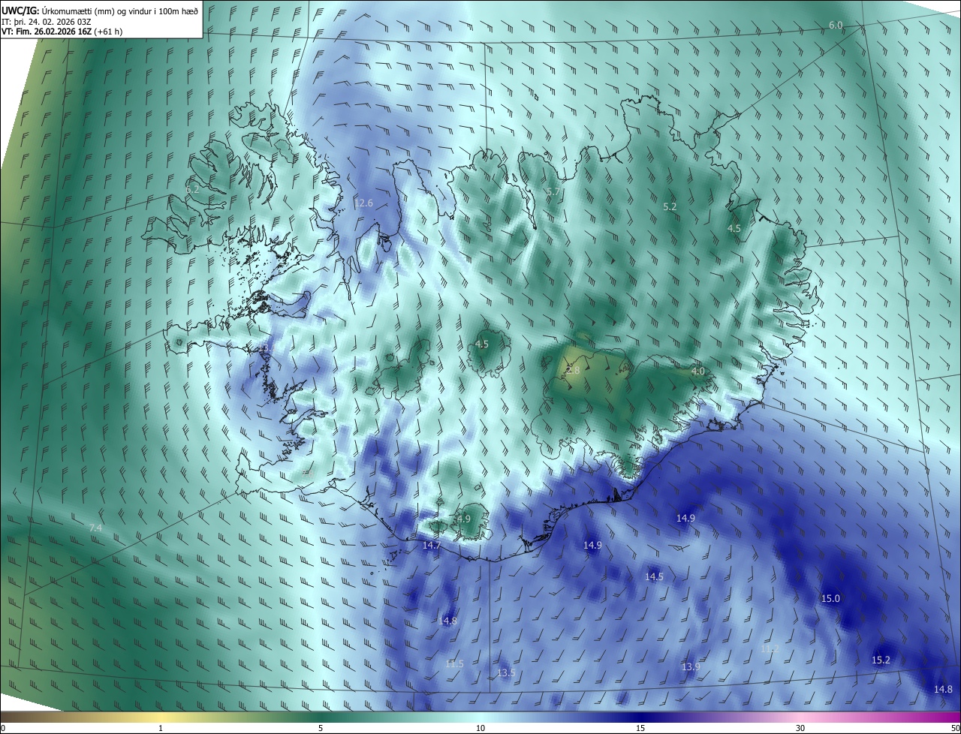The image size is (961, 734).
Task: Click the color scale tick labeled 0
Action: coord(3,728)
